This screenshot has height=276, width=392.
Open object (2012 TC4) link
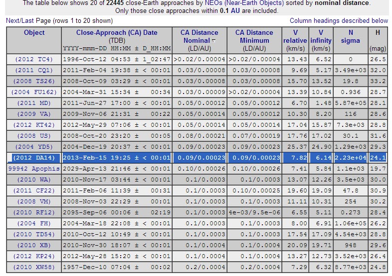coord(34,59)
